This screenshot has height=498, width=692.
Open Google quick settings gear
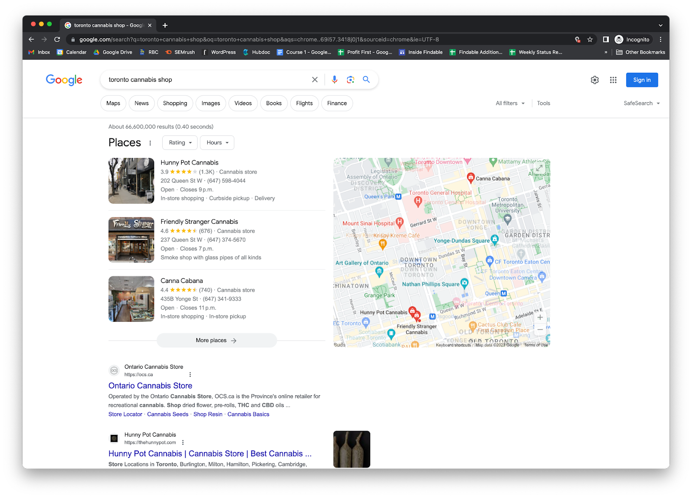595,80
